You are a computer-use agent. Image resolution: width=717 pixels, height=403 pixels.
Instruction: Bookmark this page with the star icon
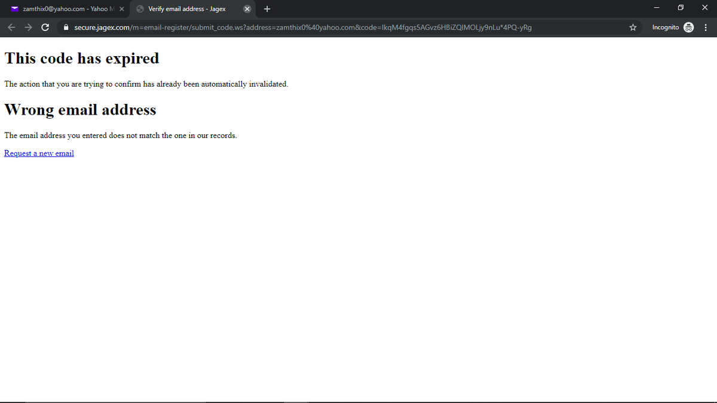[633, 27]
